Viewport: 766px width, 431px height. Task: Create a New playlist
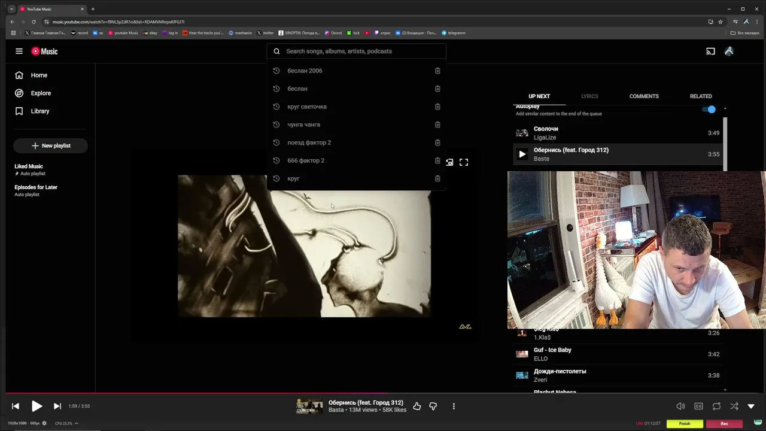[x=50, y=146]
